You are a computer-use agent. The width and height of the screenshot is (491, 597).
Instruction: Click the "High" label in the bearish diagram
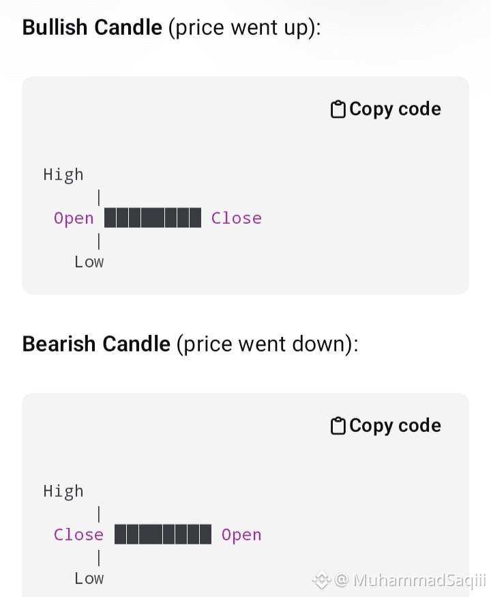tap(63, 491)
